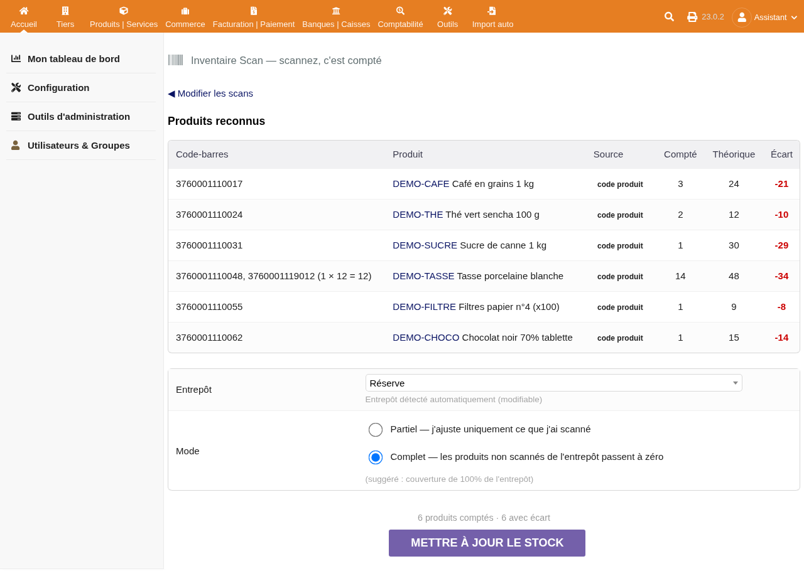The width and height of the screenshot is (804, 571).
Task: Click the Théorique value 48
Action: [x=734, y=276]
